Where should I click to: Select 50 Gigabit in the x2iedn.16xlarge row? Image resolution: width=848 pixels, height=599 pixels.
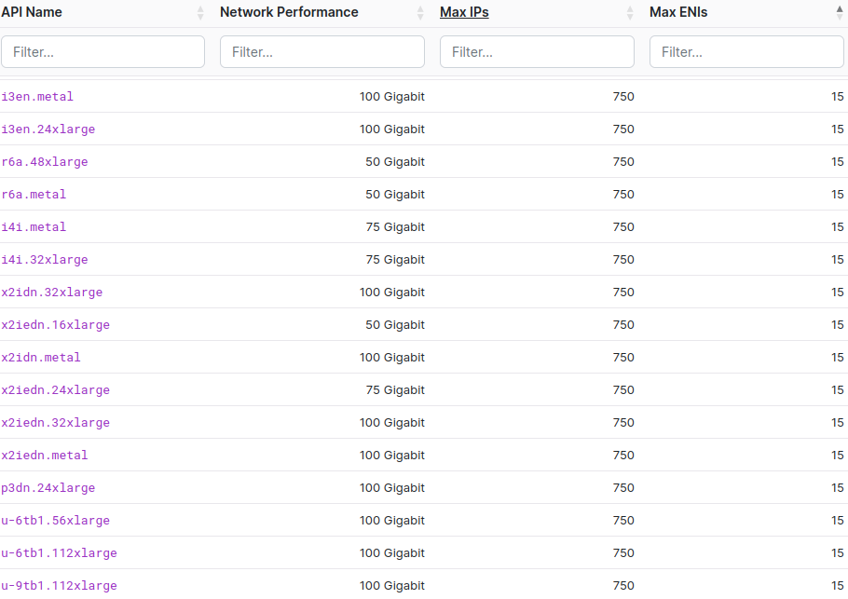(x=395, y=325)
